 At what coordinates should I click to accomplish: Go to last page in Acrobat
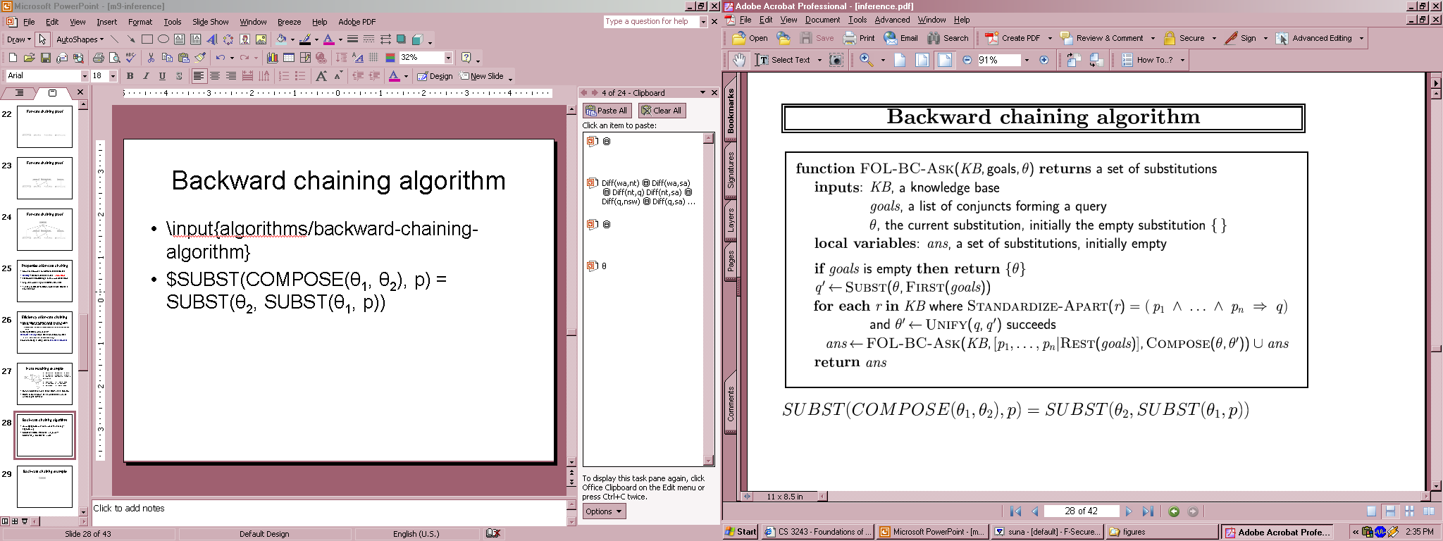click(1148, 511)
